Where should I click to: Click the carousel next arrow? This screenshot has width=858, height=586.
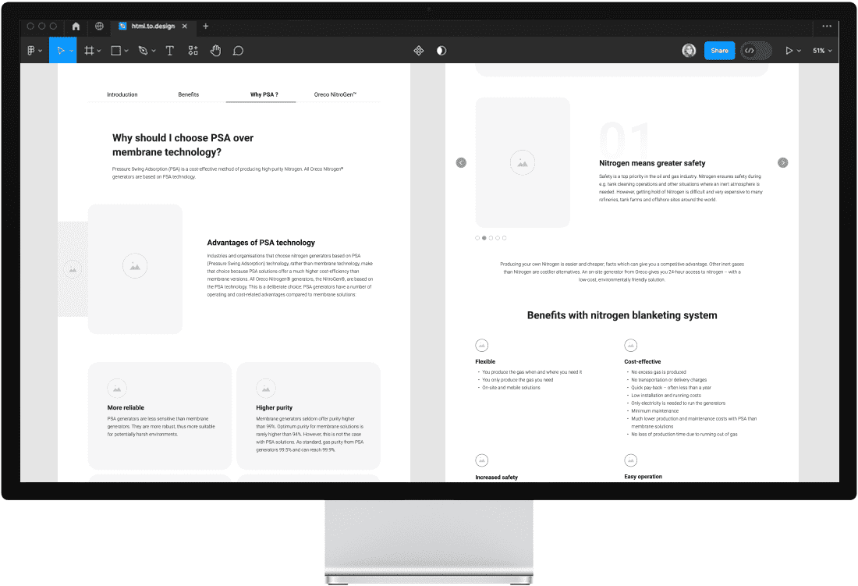click(x=783, y=162)
